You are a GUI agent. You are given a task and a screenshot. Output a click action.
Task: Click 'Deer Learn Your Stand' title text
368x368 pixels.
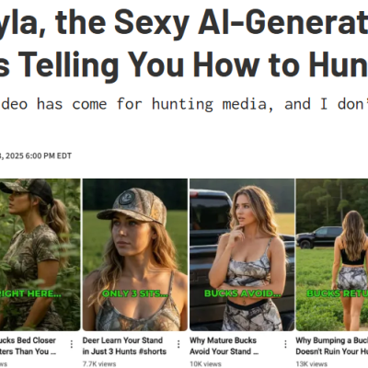click(x=122, y=340)
